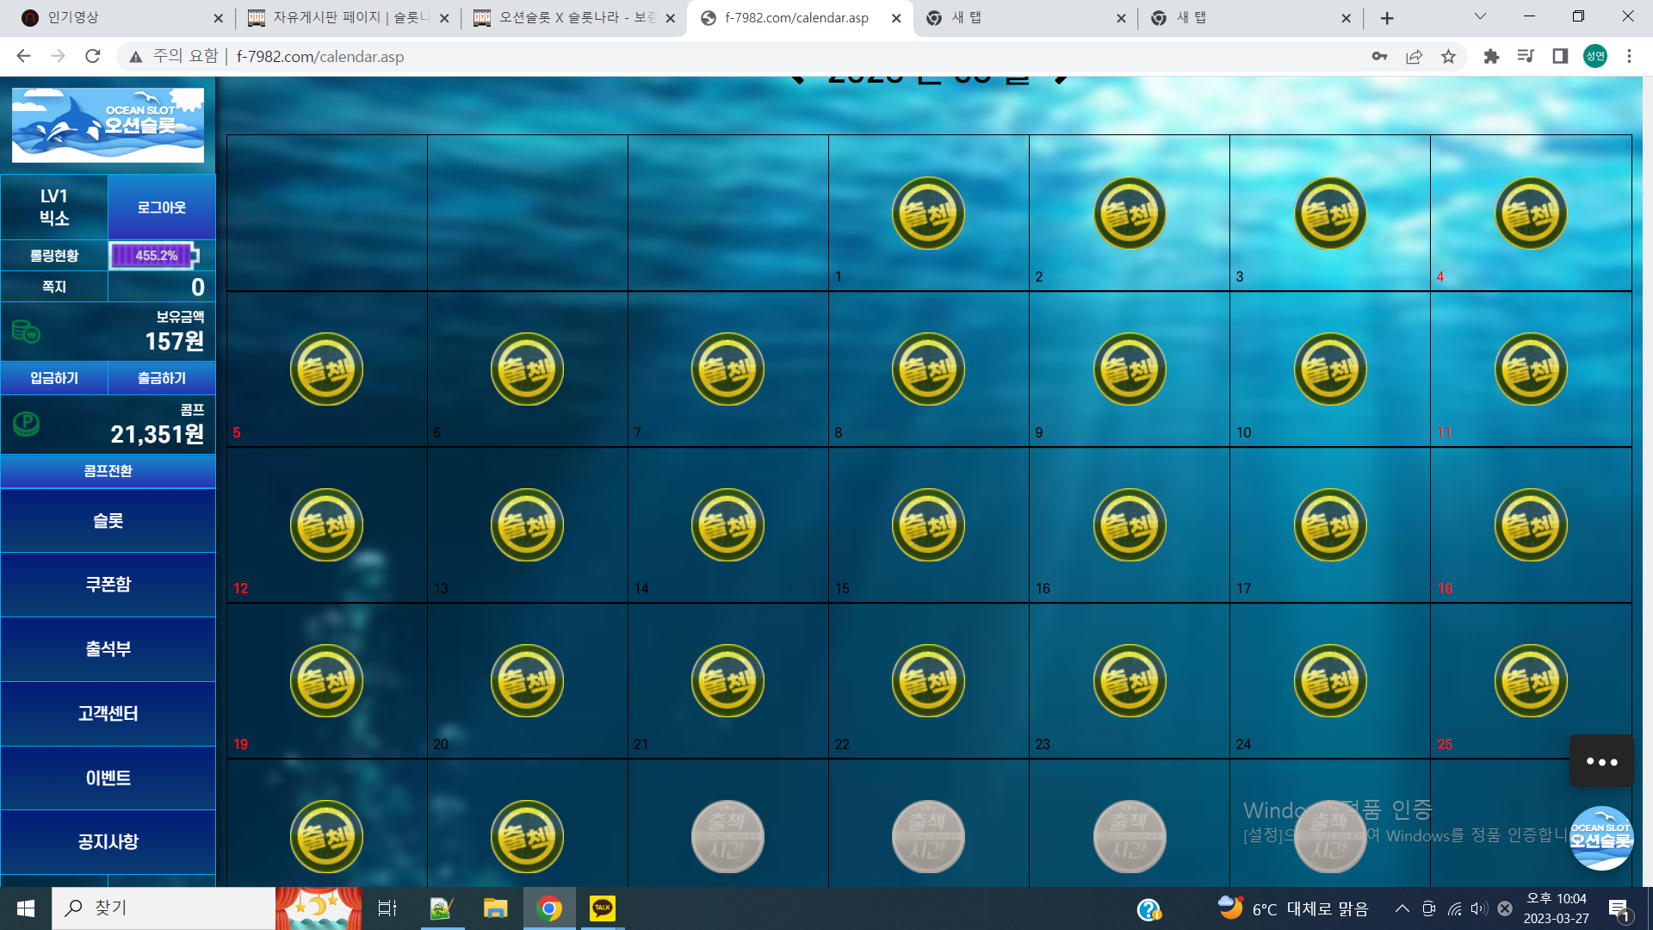Click the 보유금액 157원 balance
The height and width of the screenshot is (930, 1653).
(x=174, y=341)
